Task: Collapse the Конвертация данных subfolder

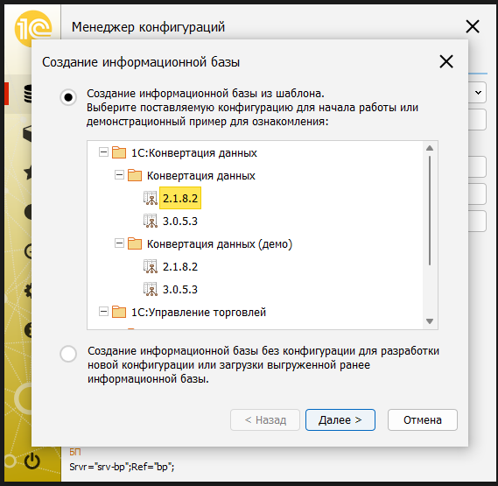Action: point(119,175)
